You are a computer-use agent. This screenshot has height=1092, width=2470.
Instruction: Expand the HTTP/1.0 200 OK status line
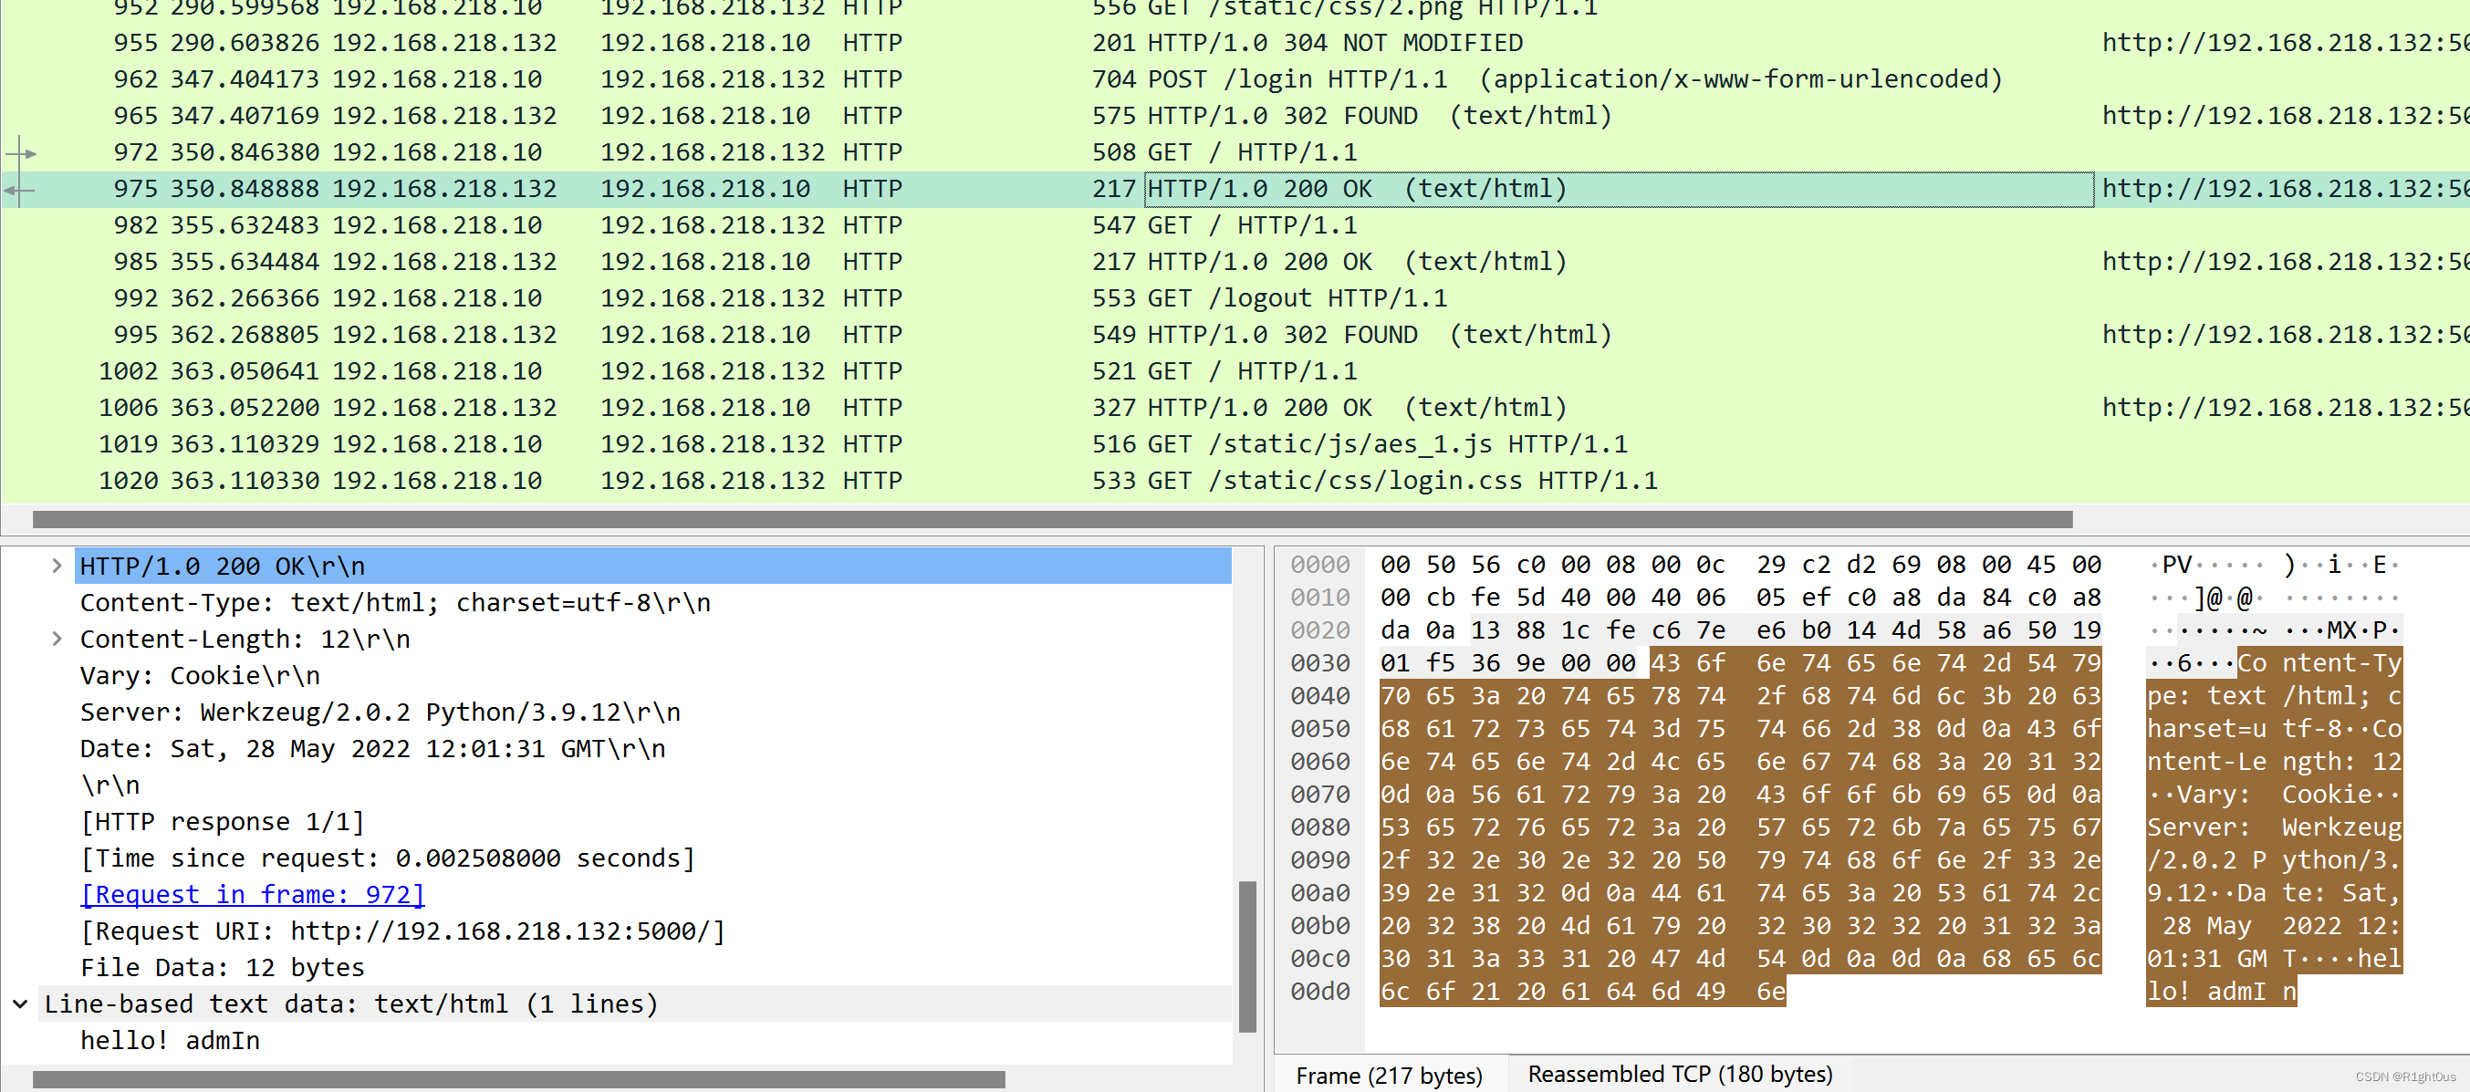tap(57, 566)
